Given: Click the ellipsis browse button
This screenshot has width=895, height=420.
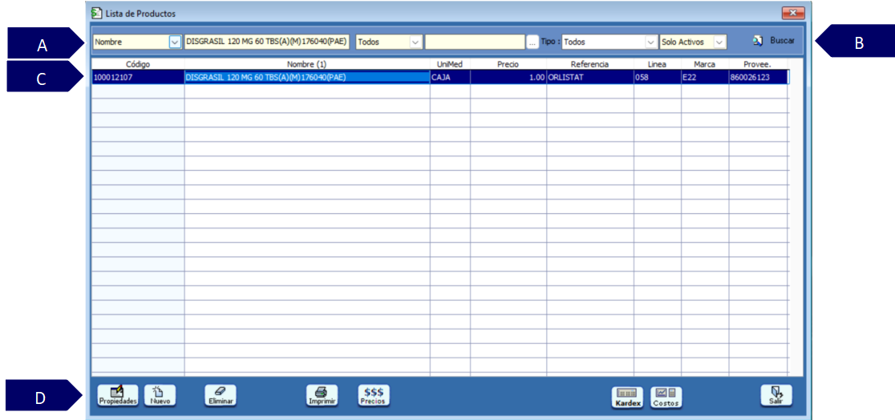Looking at the screenshot, I should (532, 42).
